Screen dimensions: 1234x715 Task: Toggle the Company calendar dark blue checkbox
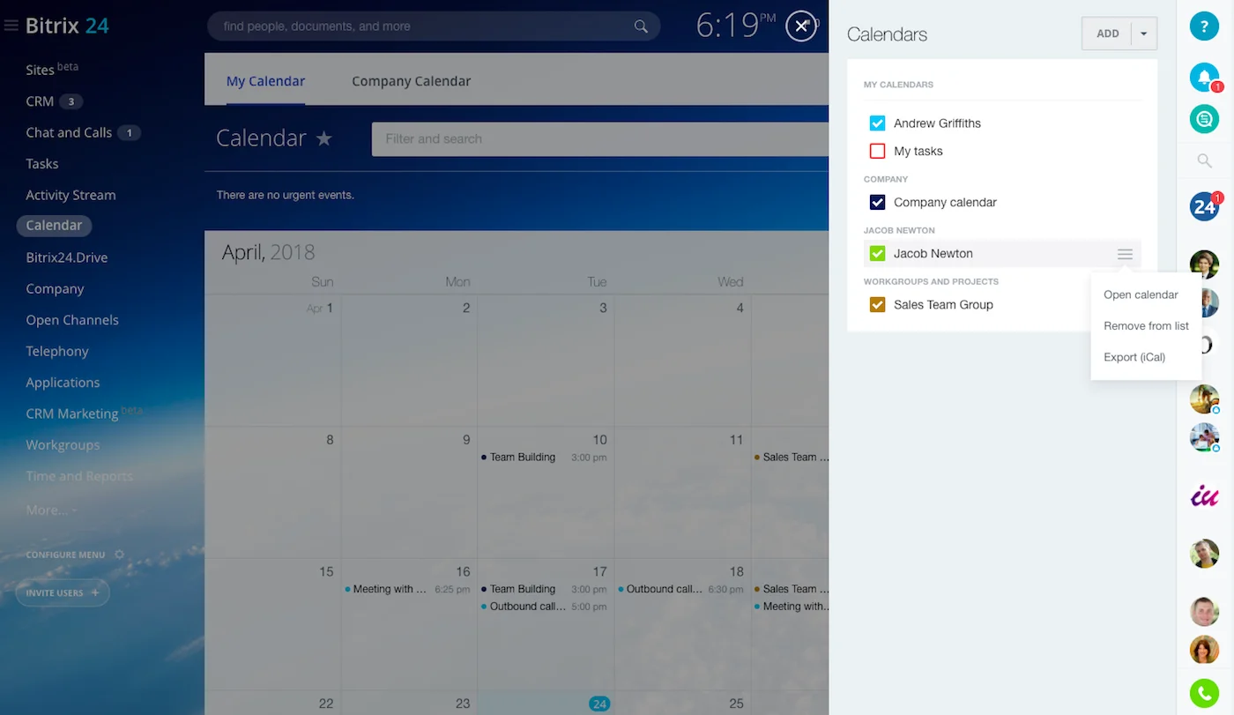877,203
